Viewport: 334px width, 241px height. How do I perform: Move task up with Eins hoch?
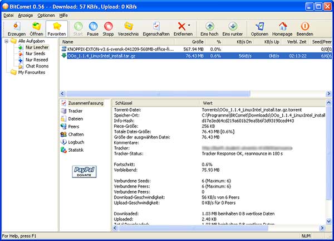(x=209, y=29)
